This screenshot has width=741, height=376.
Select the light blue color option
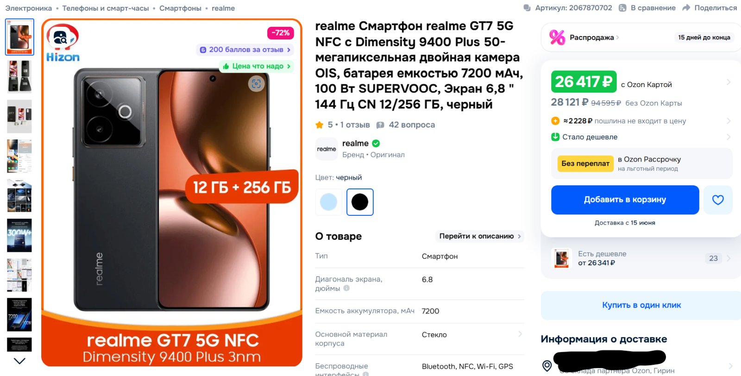pyautogui.click(x=328, y=202)
